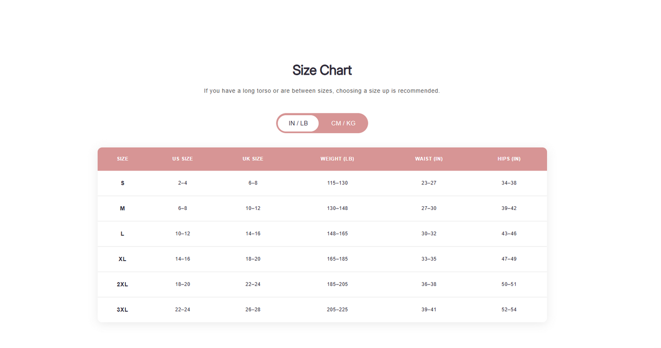Switch units to CM / KG

pyautogui.click(x=343, y=123)
